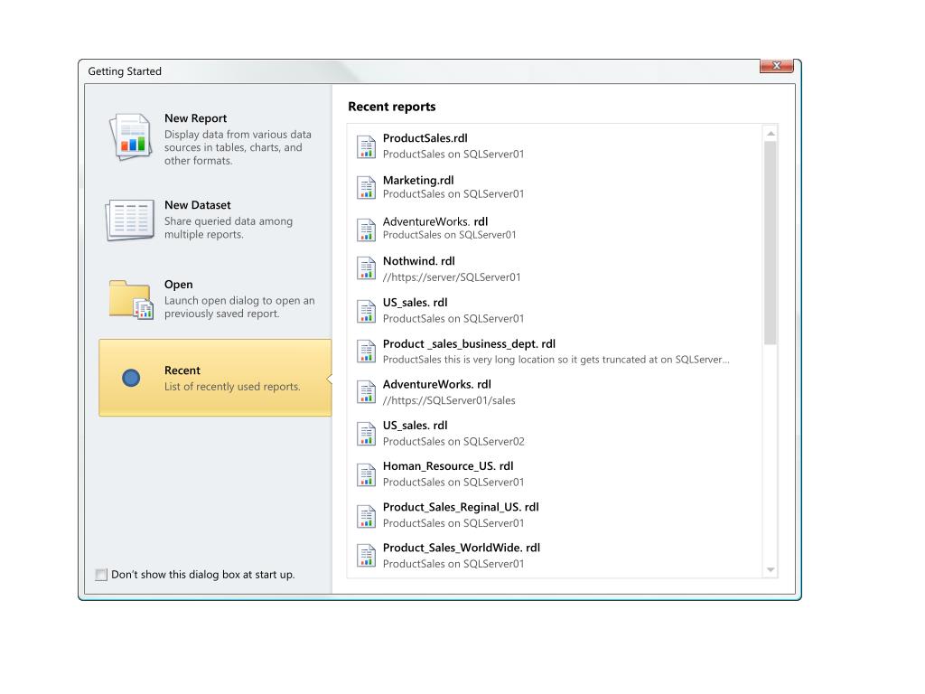Image resolution: width=925 pixels, height=694 pixels.
Task: Click the Open folder icon
Action: [131, 300]
